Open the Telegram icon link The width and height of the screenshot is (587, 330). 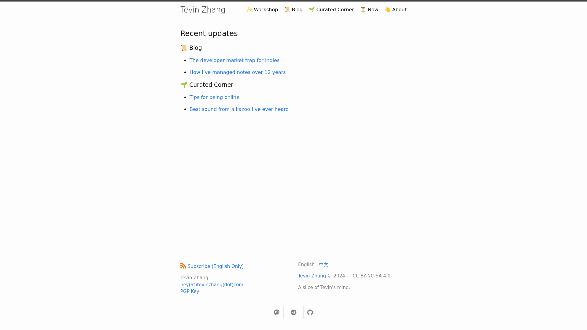point(293,312)
